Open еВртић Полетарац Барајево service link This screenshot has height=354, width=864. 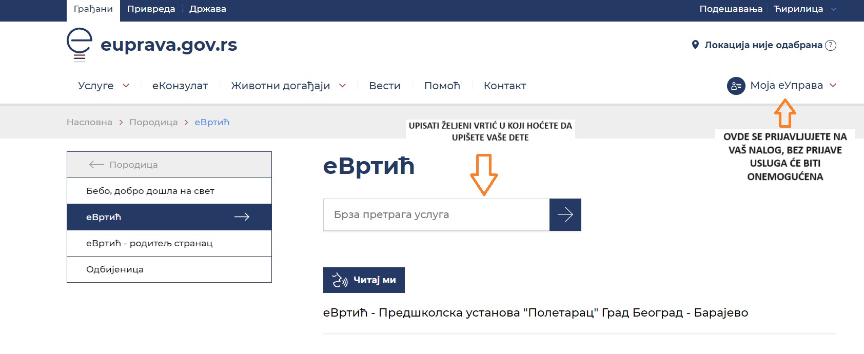[536, 312]
